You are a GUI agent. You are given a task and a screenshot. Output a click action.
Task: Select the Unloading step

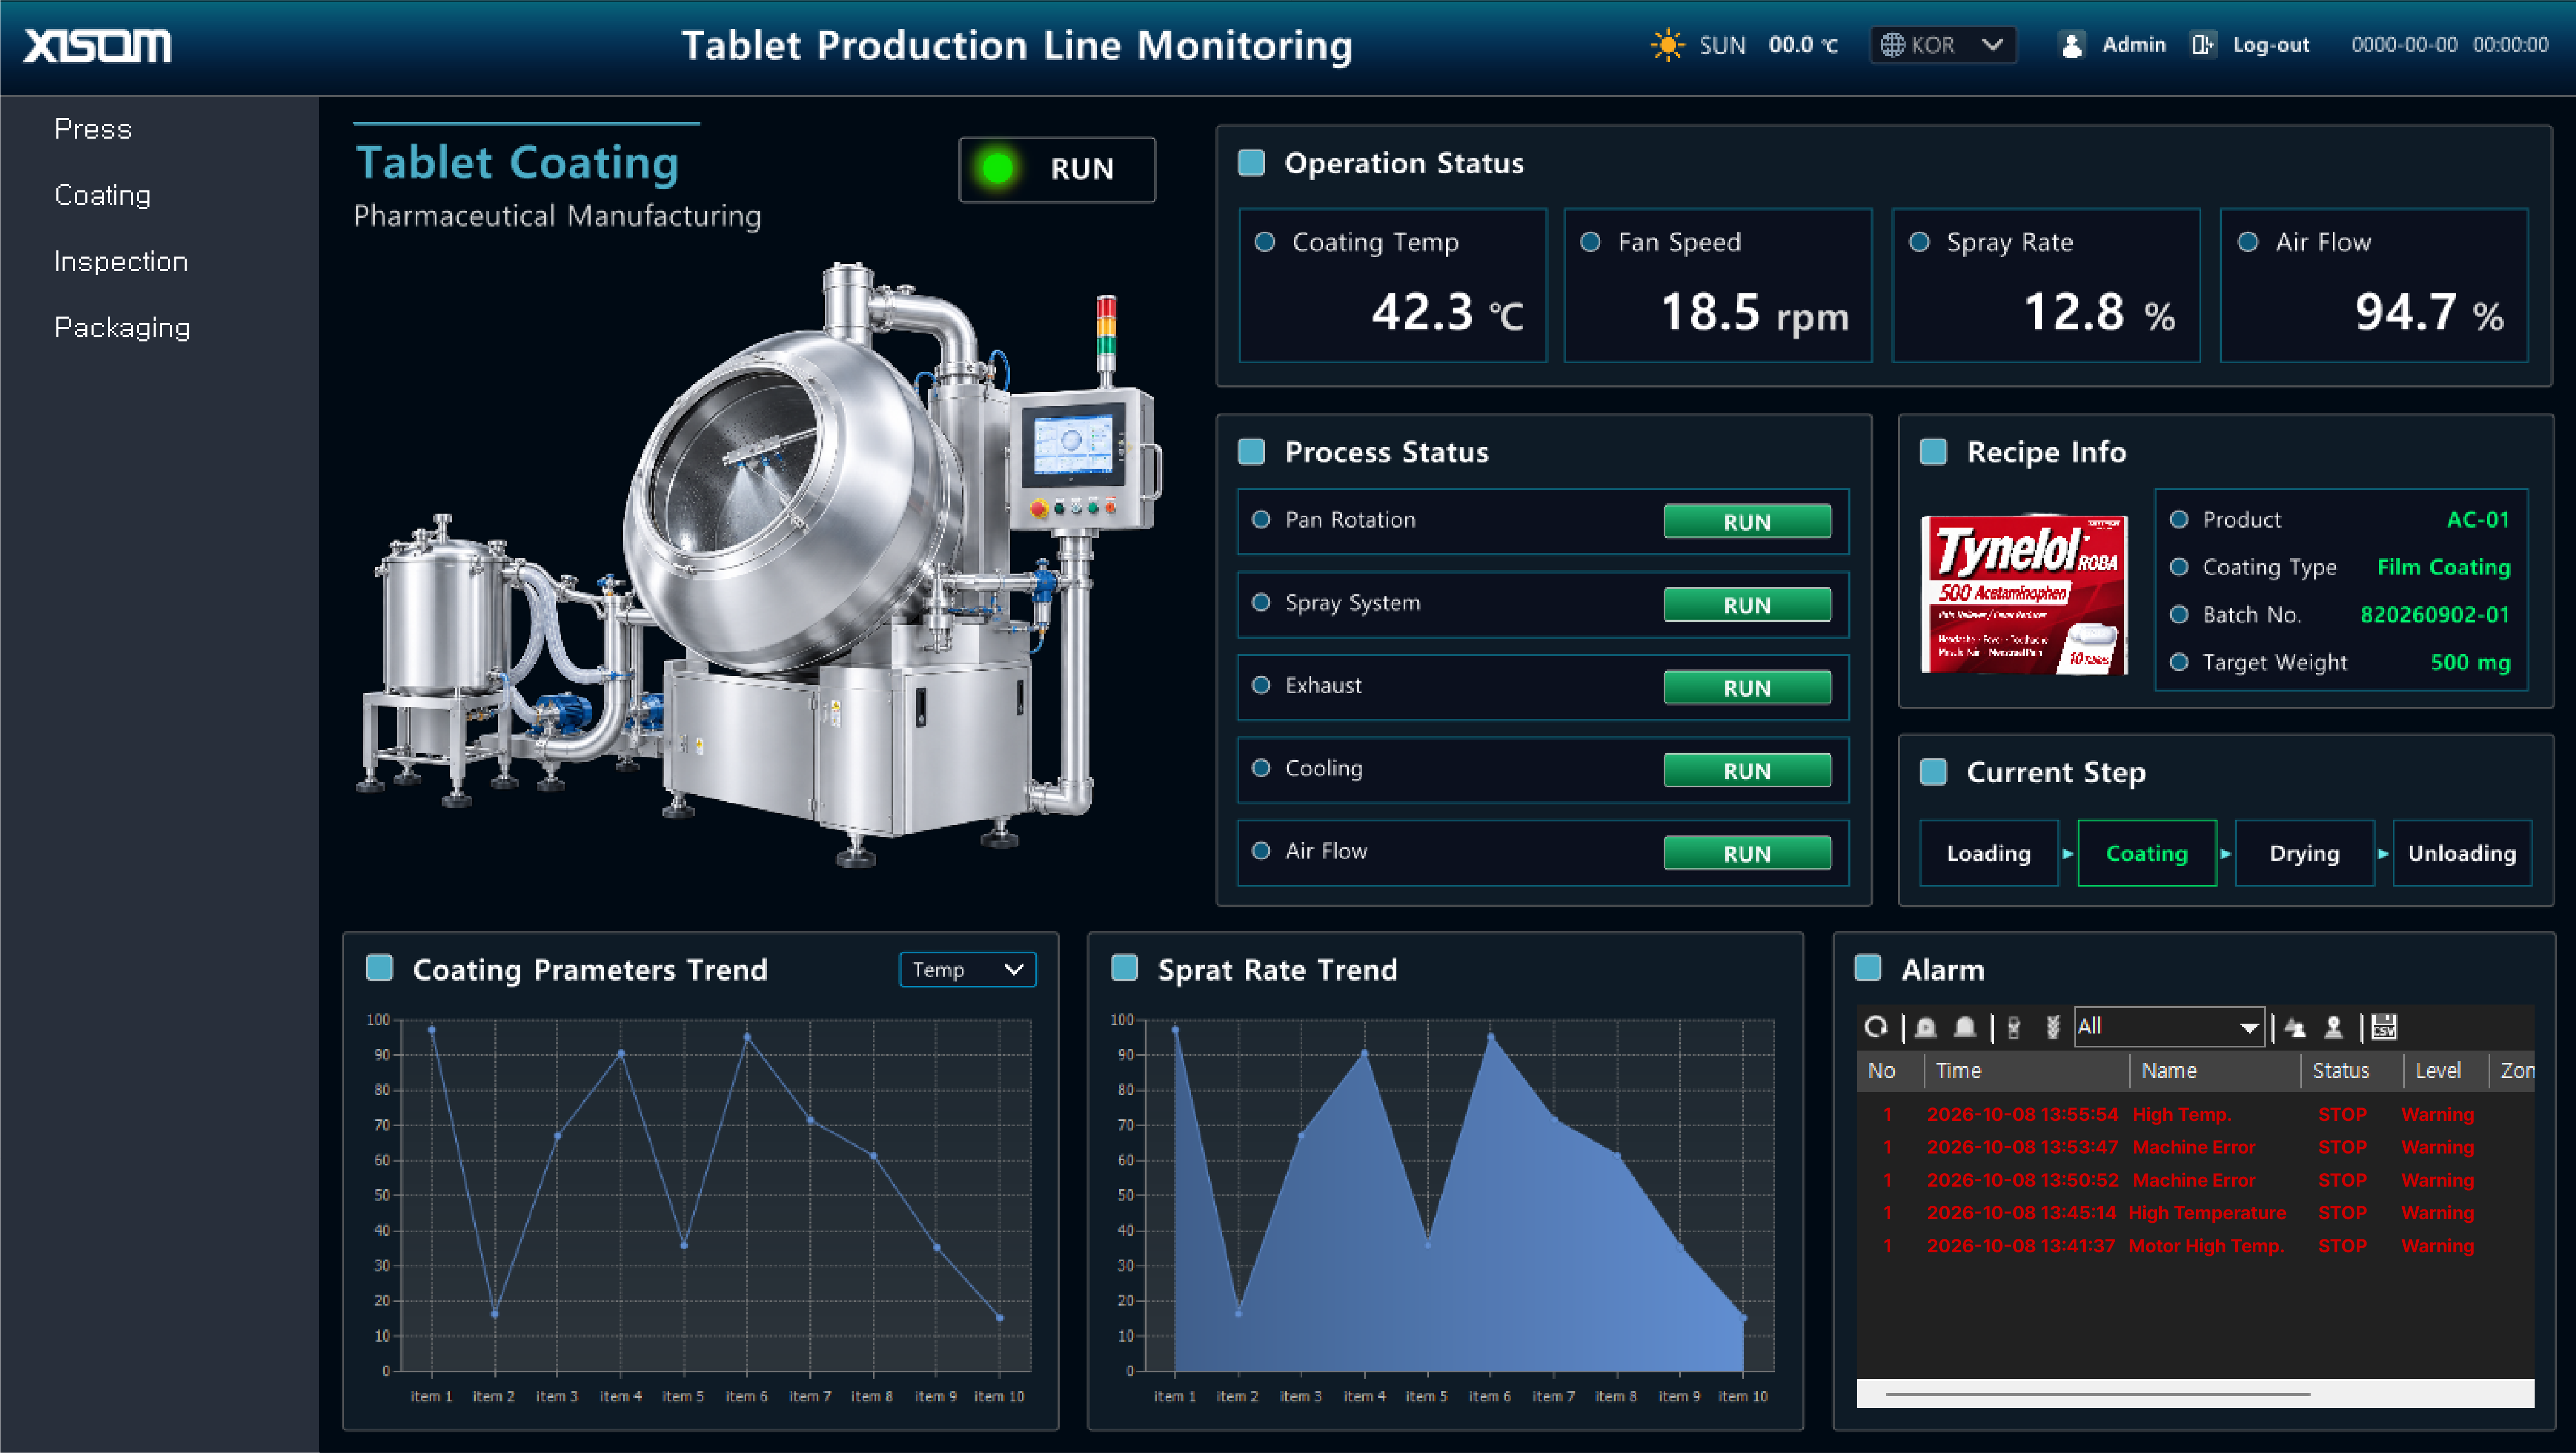pos(2462,853)
